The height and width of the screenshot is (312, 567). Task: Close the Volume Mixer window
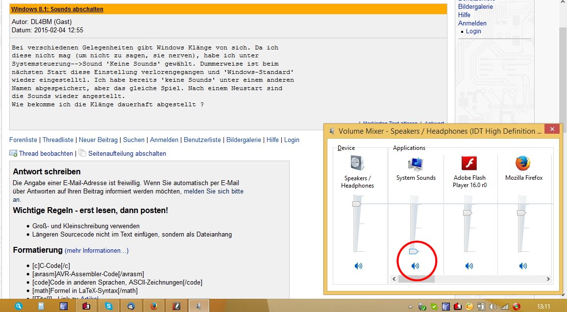[x=552, y=129]
